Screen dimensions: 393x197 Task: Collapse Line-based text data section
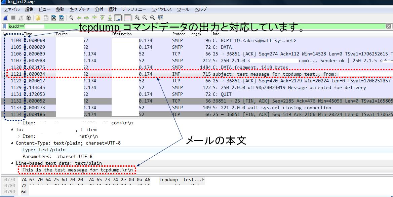[x=12, y=163]
